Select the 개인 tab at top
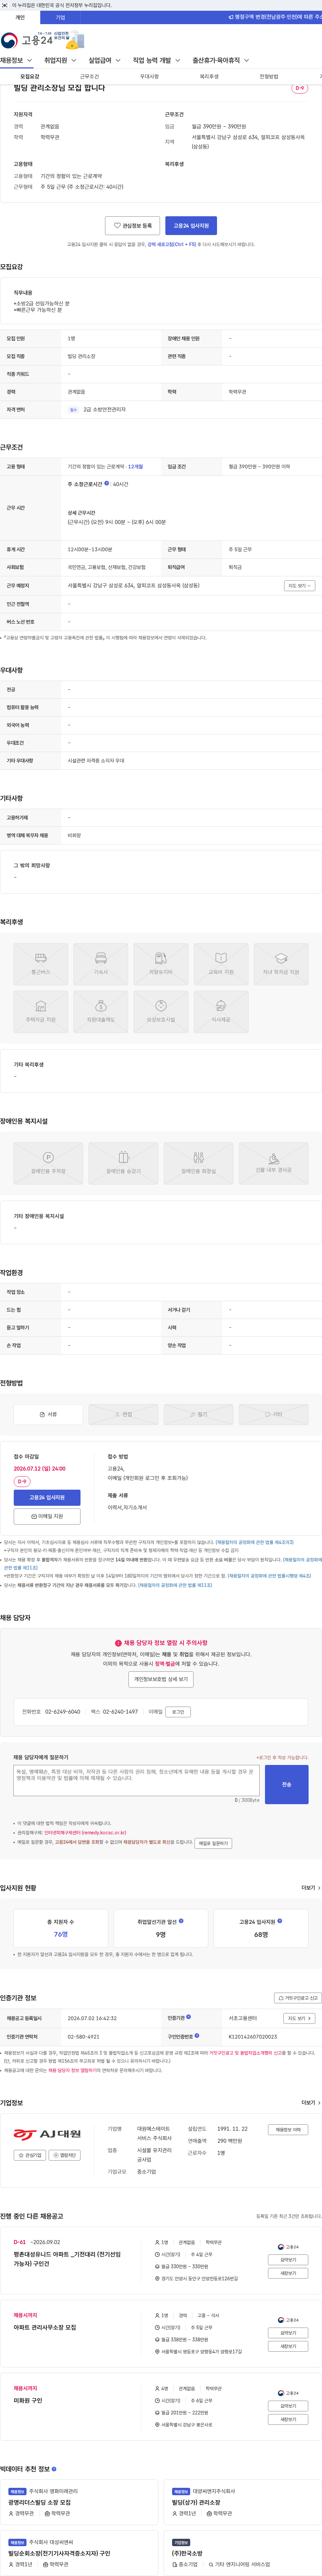Viewport: 322px width, 2576px height. [20, 17]
